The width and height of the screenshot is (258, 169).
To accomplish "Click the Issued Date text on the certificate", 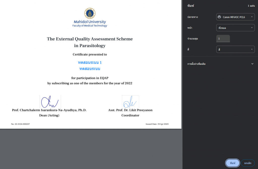I will click(x=157, y=124).
